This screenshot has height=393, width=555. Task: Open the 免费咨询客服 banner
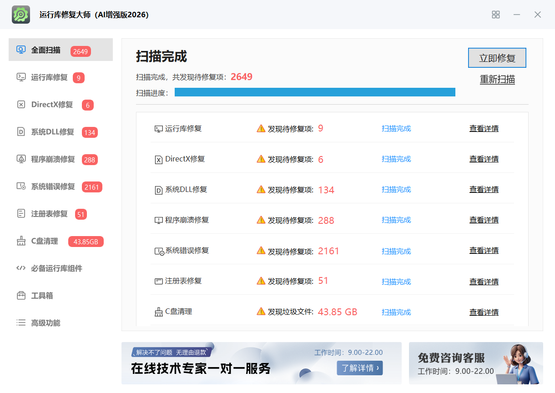click(x=476, y=363)
